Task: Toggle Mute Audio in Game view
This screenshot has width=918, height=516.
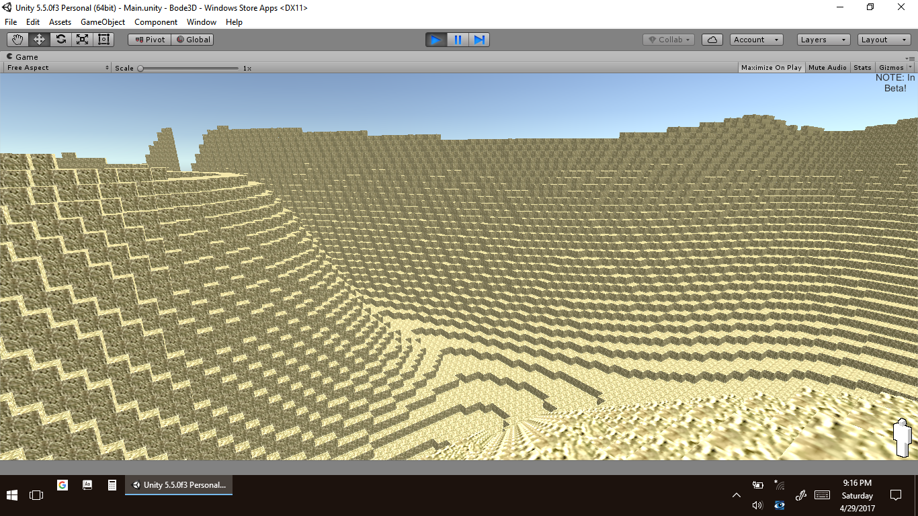Action: tap(827, 68)
